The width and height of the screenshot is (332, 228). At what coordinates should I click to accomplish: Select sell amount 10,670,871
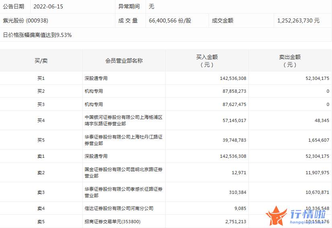[318, 192]
